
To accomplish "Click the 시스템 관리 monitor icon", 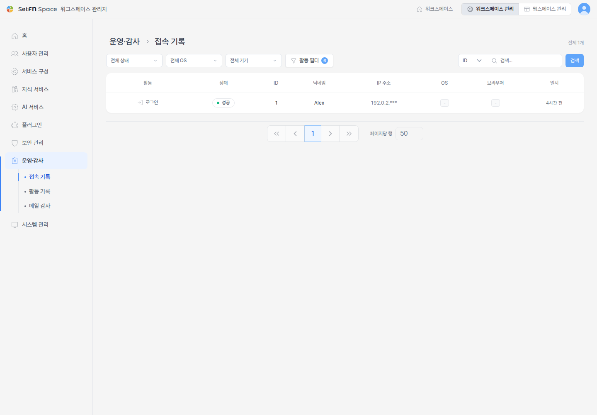I will pos(15,225).
